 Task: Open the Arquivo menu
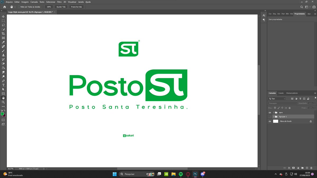point(9,2)
